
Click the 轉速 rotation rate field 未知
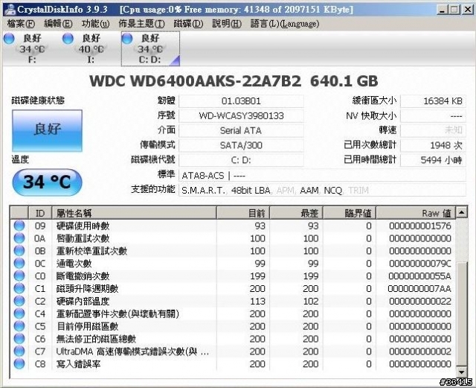tap(433, 130)
